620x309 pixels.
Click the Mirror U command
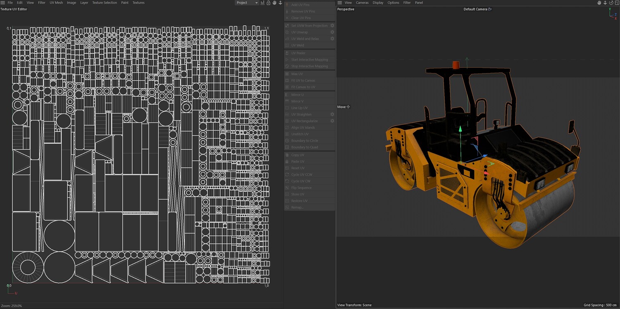[x=310, y=95]
